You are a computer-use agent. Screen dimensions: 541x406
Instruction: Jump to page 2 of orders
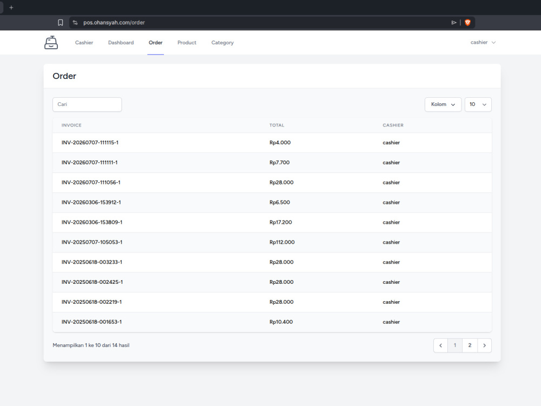pyautogui.click(x=470, y=345)
